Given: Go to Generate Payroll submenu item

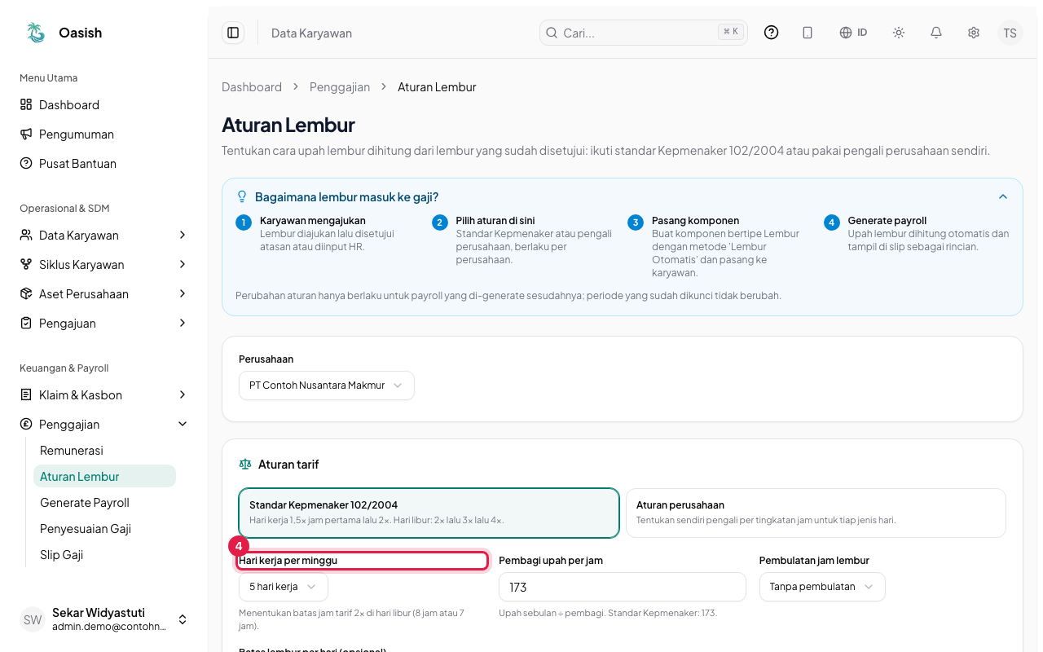Looking at the screenshot, I should [x=104, y=502].
